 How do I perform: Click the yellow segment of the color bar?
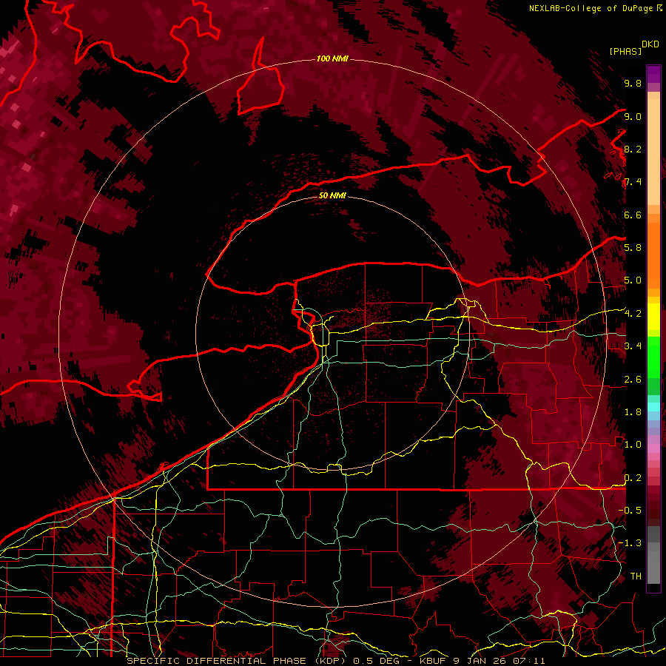pyautogui.click(x=653, y=317)
